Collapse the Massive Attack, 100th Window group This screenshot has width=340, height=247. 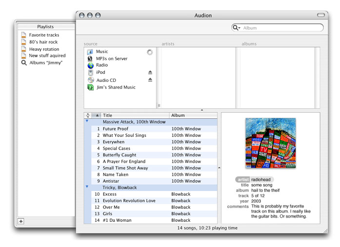tap(87, 121)
